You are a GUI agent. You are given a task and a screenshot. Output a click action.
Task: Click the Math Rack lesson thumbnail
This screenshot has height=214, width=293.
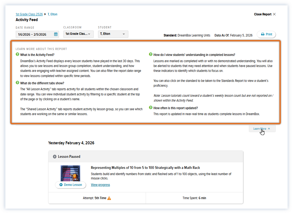tap(70, 173)
